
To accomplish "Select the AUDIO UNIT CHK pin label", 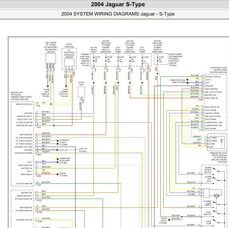I will pyautogui.click(x=25, y=119).
